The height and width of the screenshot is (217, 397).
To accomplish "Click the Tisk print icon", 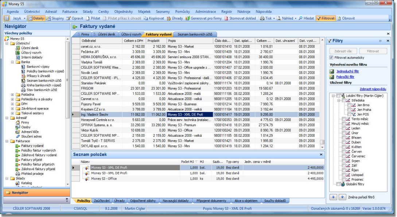I will click(262, 18).
